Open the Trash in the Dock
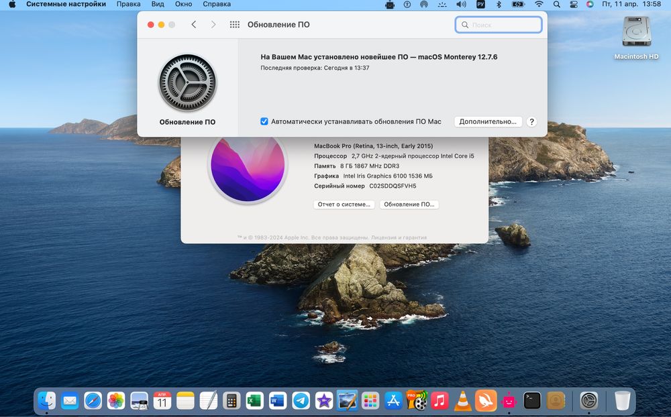This screenshot has height=417, width=671. 622,401
